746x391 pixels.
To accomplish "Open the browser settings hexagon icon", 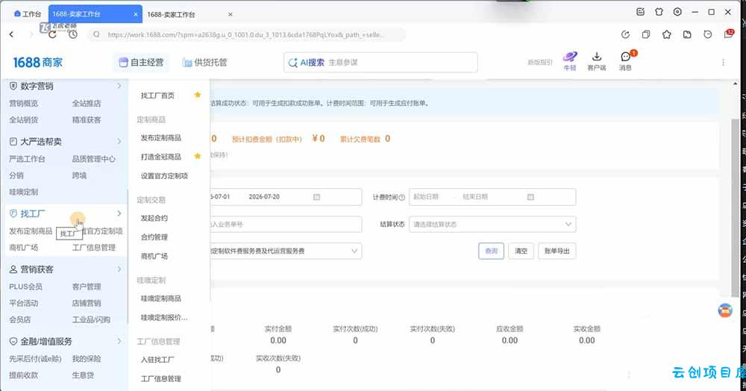I will click(677, 12).
